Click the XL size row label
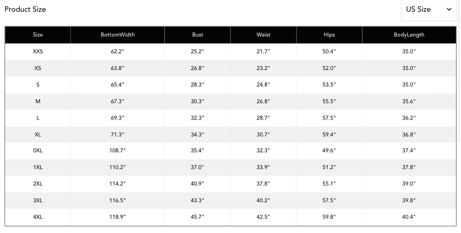 [x=38, y=135]
